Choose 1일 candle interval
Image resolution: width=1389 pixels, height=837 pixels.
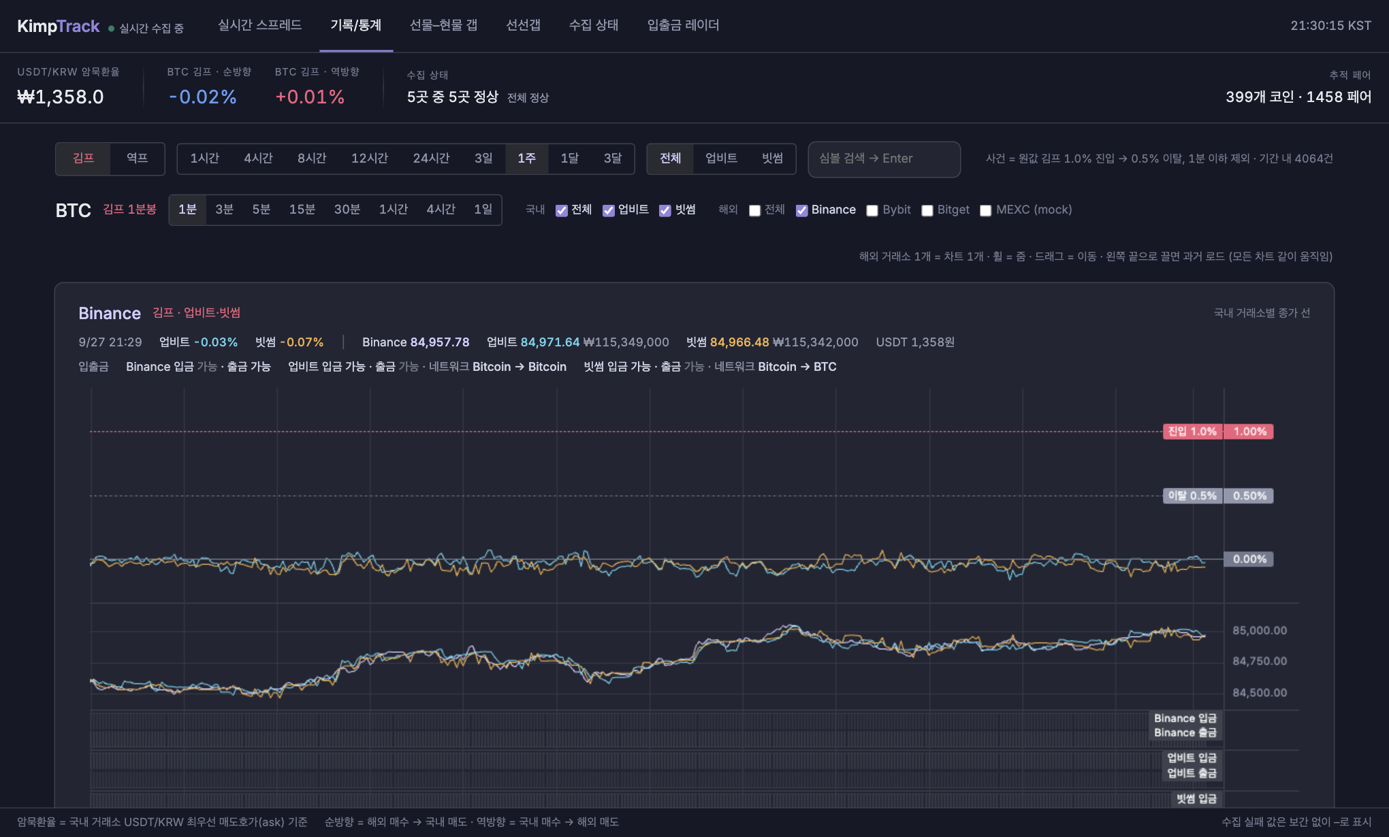483,210
